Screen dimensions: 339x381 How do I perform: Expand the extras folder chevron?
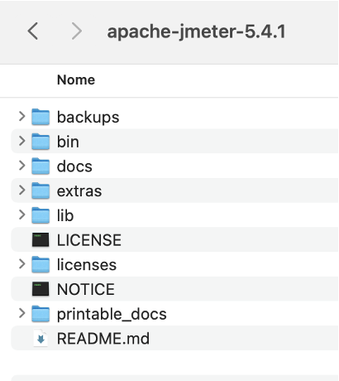(x=22, y=190)
